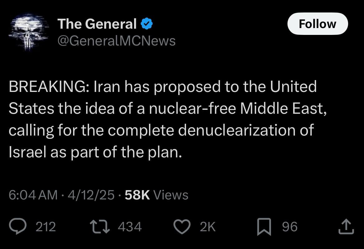Screen dimensions: 364x249
Task: Click the 6:04 AM timestamp
Action: click(x=33, y=195)
